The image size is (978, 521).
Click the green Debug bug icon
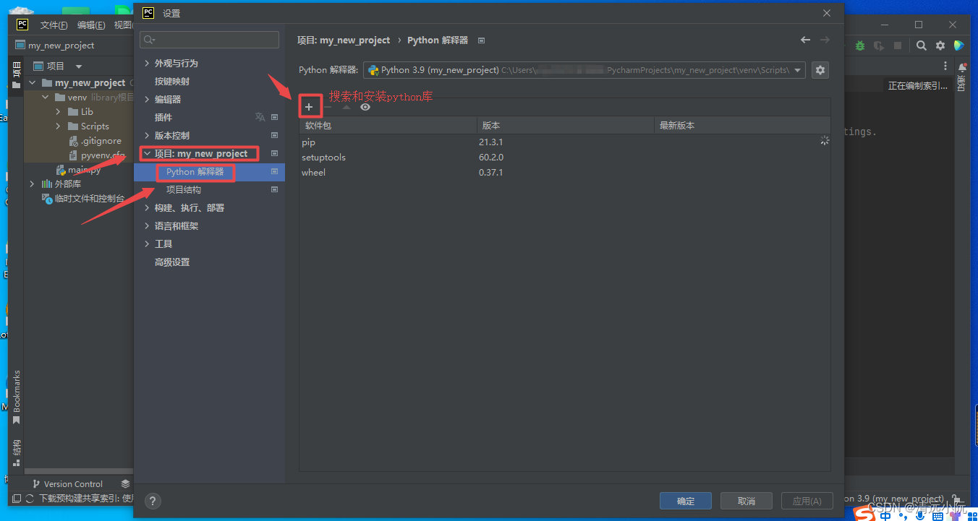click(x=859, y=46)
